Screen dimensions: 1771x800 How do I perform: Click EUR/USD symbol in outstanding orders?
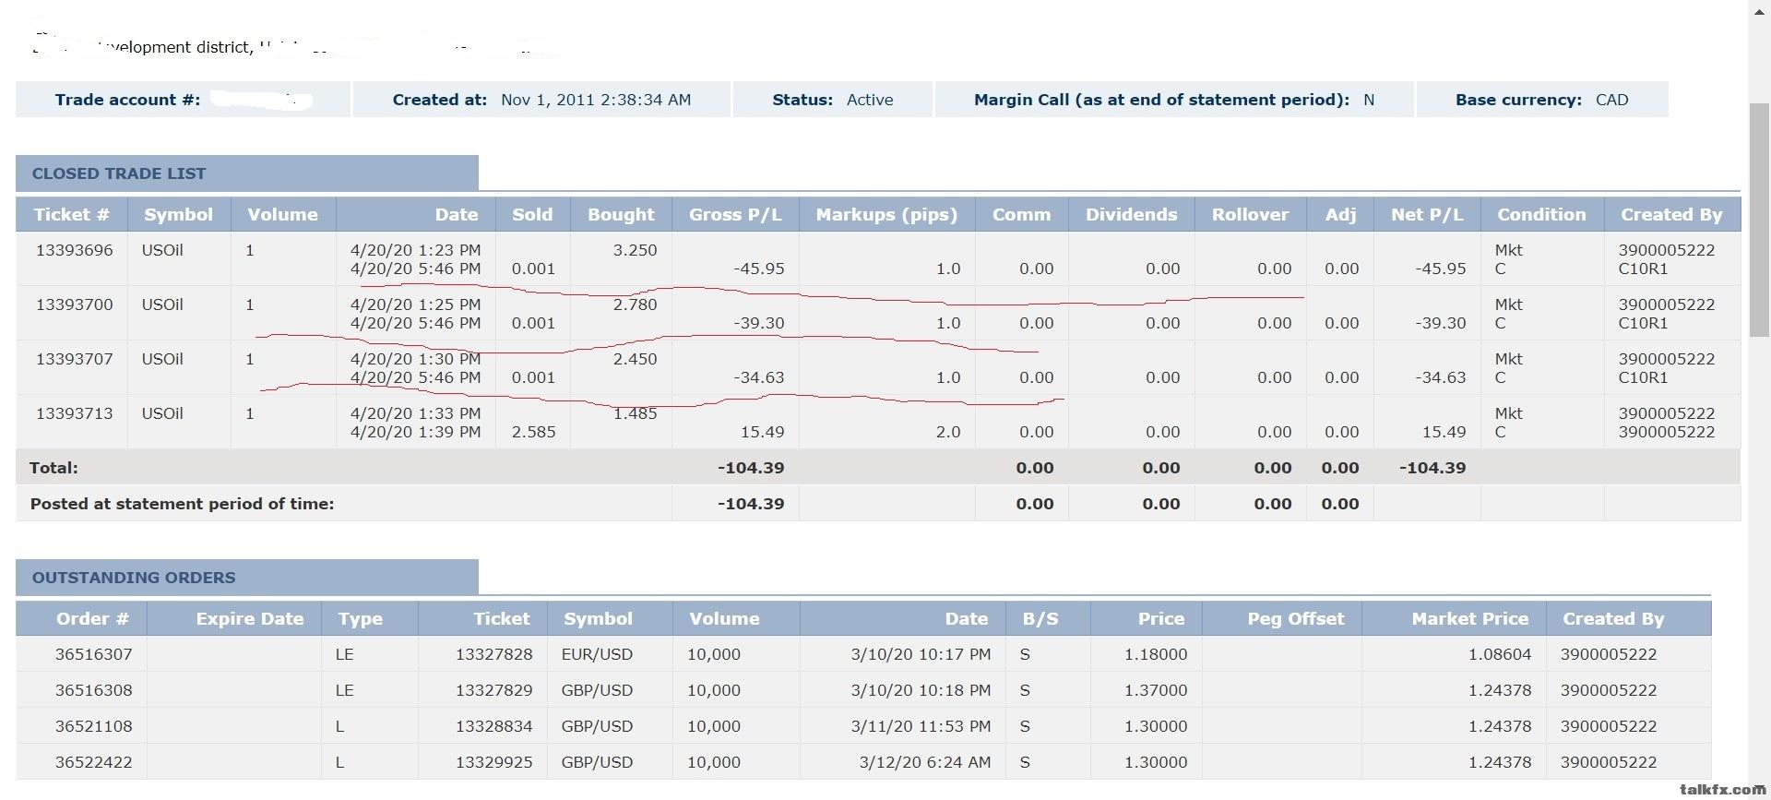597,654
